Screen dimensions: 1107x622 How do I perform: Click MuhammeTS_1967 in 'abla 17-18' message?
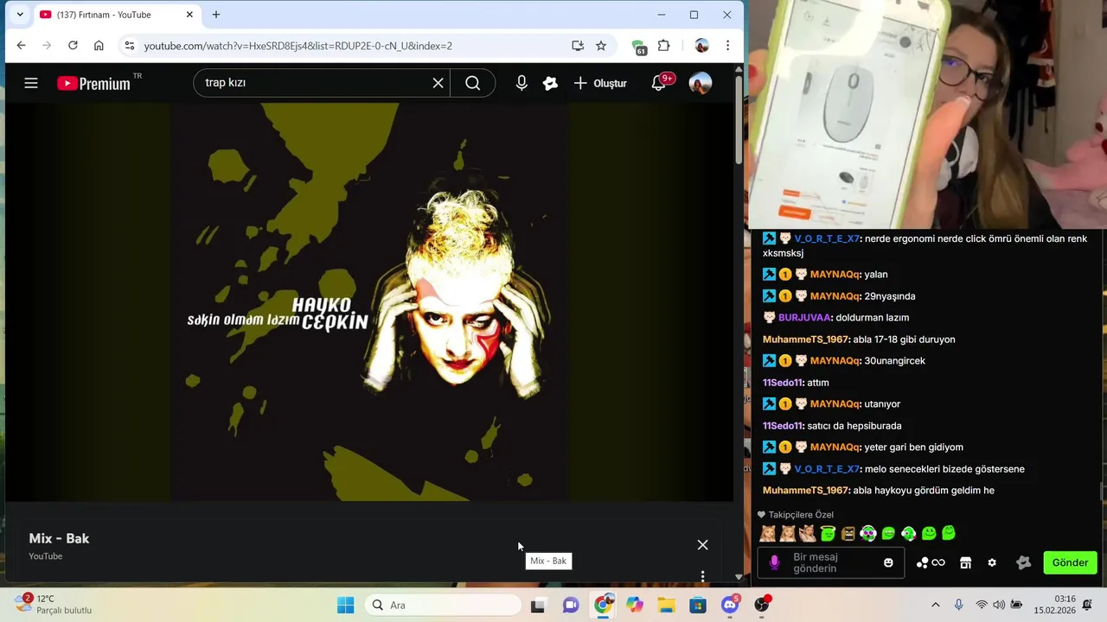pos(805,340)
